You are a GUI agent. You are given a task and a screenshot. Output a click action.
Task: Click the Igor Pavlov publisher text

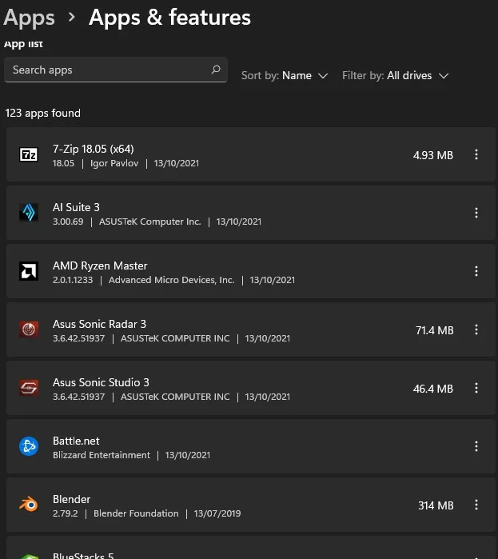pyautogui.click(x=114, y=163)
